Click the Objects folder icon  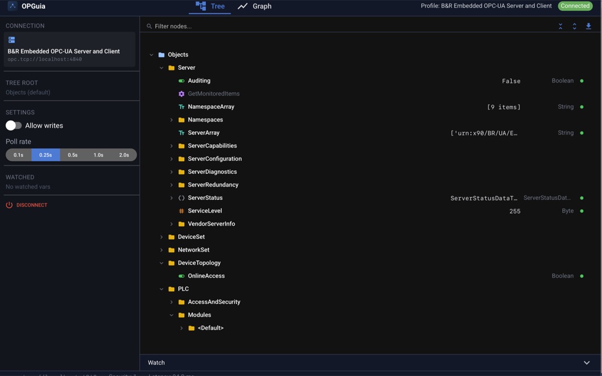161,55
